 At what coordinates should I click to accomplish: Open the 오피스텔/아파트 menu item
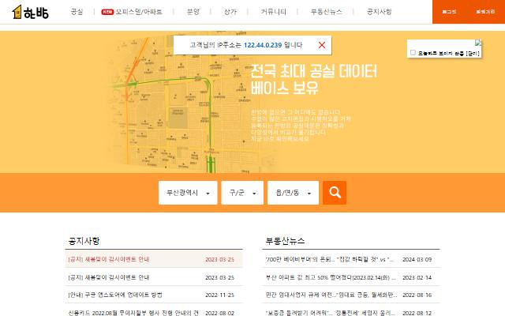(x=139, y=12)
